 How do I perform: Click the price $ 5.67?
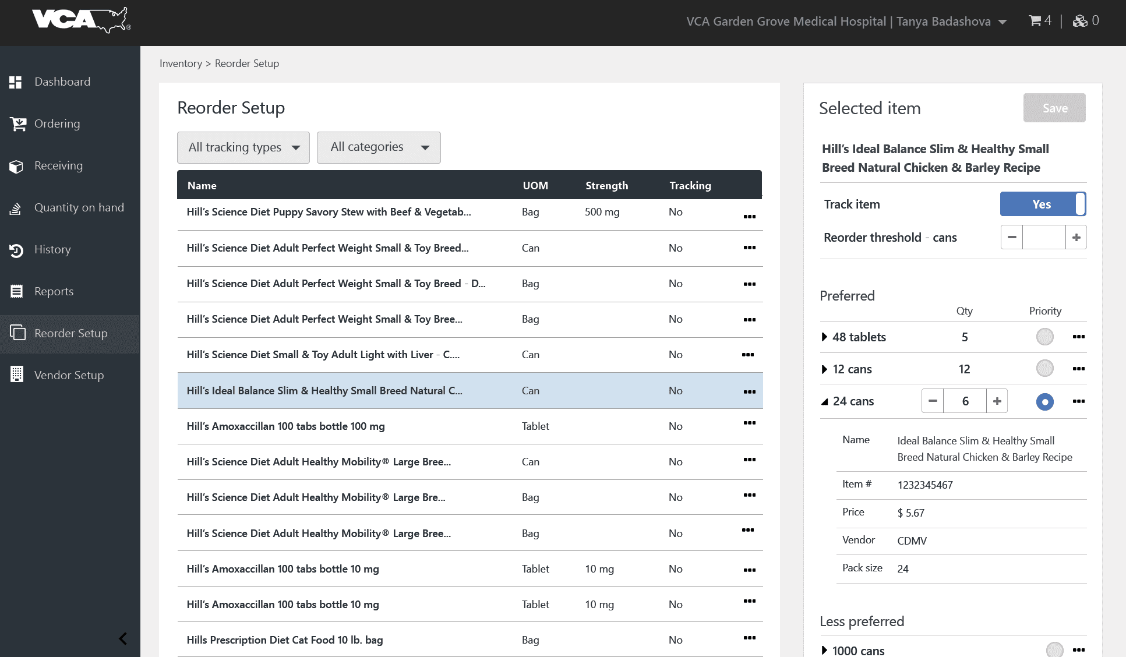pos(911,513)
